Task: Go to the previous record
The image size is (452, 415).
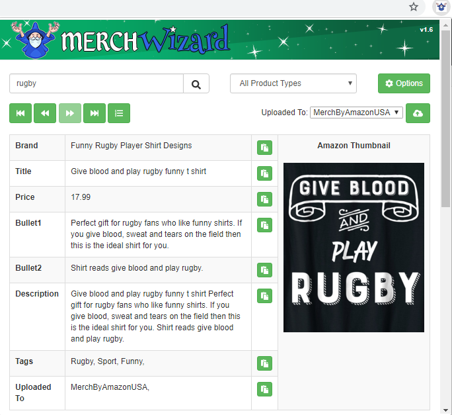Action: (45, 113)
